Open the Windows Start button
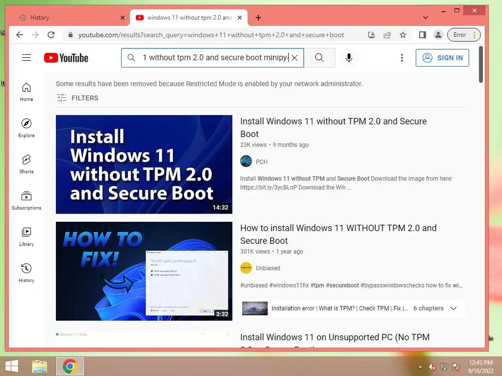The image size is (502, 376). pos(12,366)
